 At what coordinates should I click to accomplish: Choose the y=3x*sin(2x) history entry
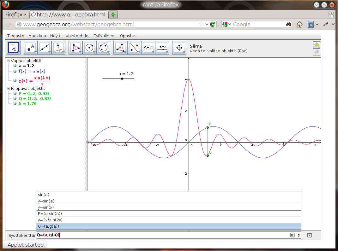tap(169, 220)
